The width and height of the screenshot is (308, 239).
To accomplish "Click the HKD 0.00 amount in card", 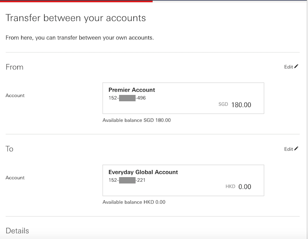I will pyautogui.click(x=238, y=186).
